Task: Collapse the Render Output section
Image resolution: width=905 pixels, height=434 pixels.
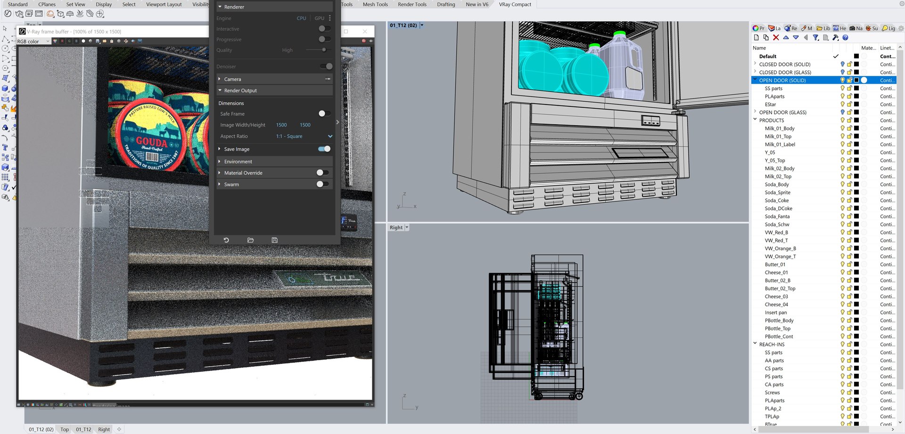Action: click(220, 90)
